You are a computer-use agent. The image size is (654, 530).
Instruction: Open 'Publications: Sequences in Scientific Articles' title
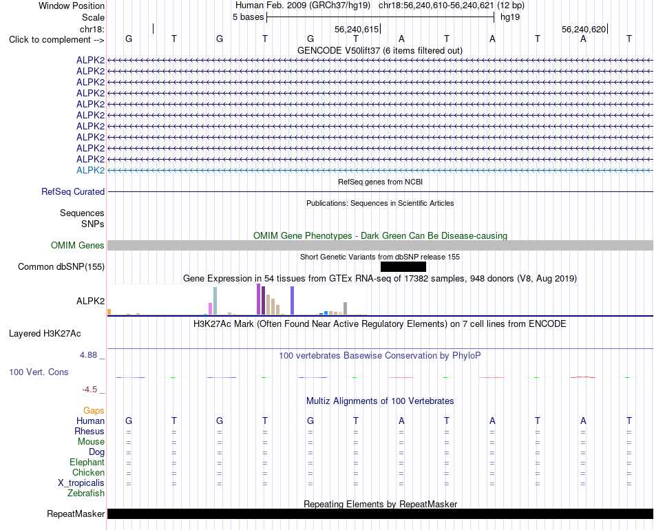pyautogui.click(x=380, y=203)
